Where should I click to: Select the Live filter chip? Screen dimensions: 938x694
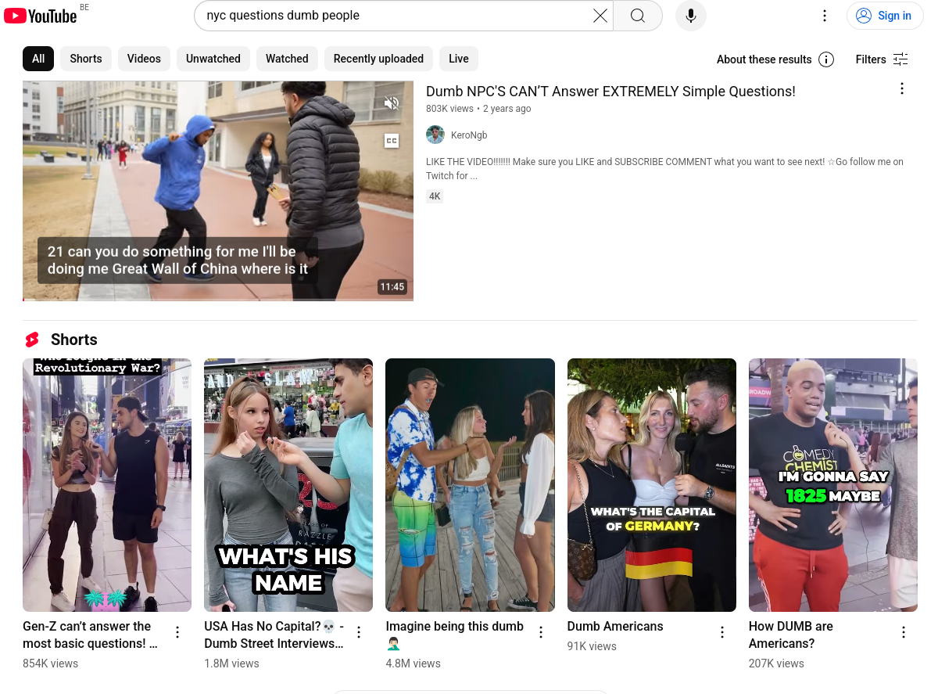coord(459,59)
